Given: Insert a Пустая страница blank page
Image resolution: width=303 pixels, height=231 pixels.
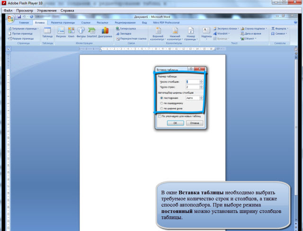Looking at the screenshot, I should coord(20,34).
